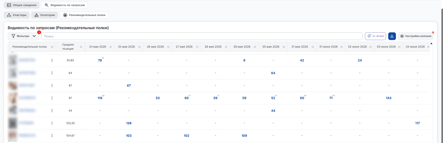The image size is (443, 143).
Task: Click position value 143 on 03 июня
Action: click(x=388, y=98)
